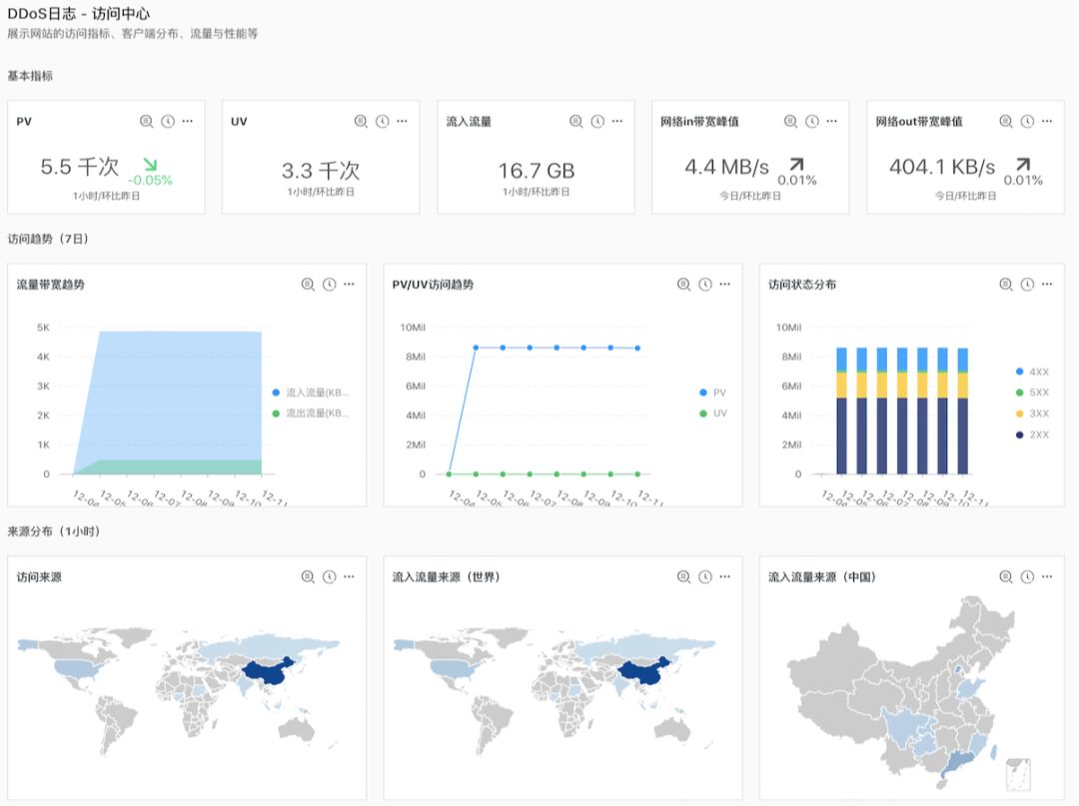The width and height of the screenshot is (1079, 806).
Task: Open the clock time selector on PV card
Action: point(168,121)
